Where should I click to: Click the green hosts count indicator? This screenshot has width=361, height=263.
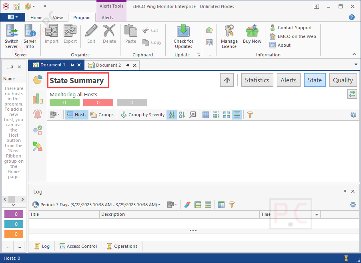[65, 103]
